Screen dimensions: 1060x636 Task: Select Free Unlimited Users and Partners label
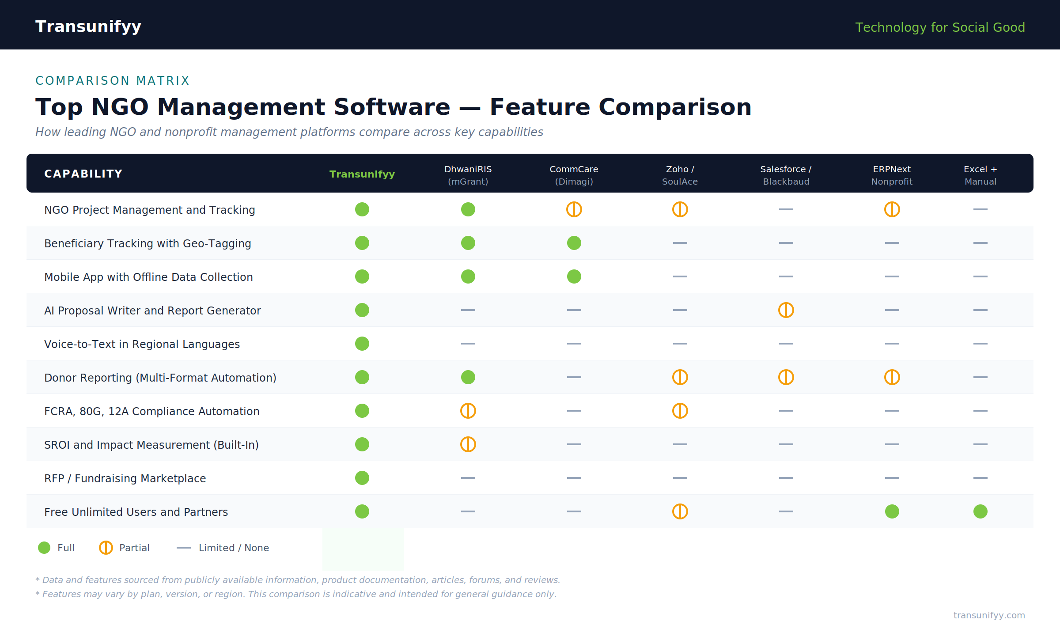coord(136,512)
